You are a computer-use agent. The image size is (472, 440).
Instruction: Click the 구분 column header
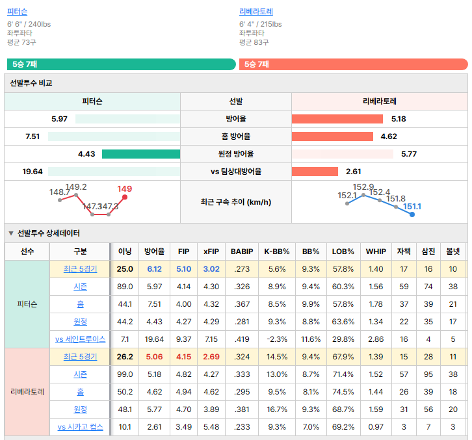tap(80, 252)
